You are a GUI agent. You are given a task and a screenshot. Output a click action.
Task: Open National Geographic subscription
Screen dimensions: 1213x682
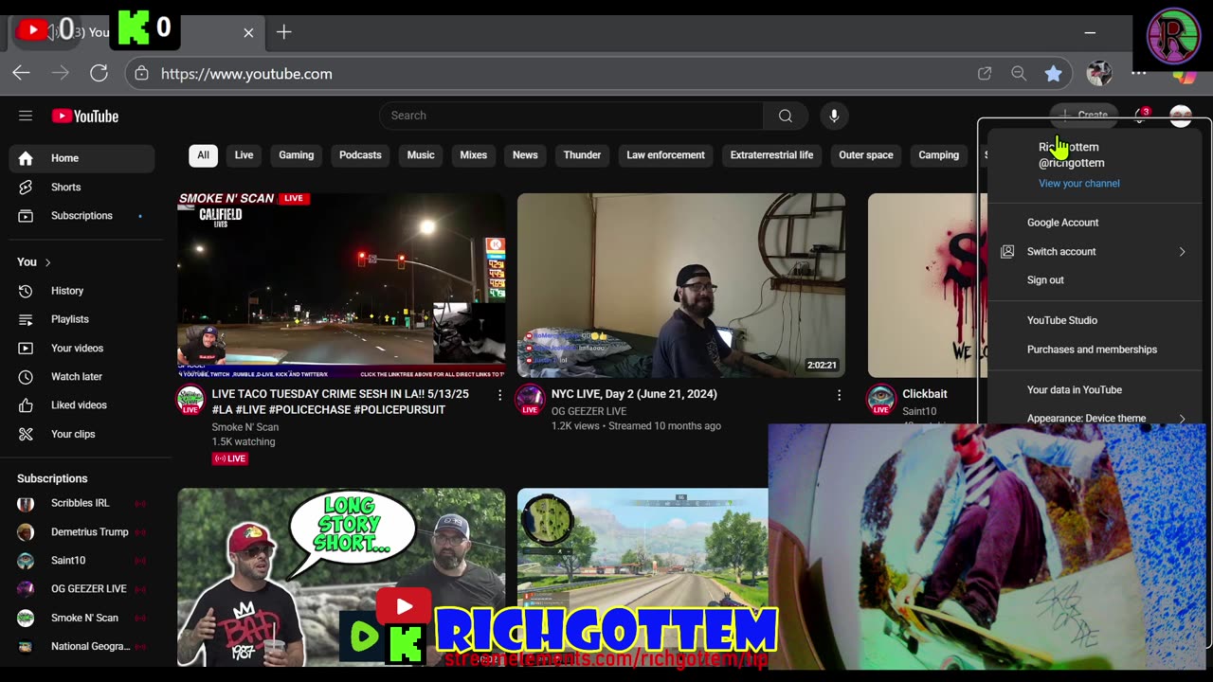tap(81, 646)
